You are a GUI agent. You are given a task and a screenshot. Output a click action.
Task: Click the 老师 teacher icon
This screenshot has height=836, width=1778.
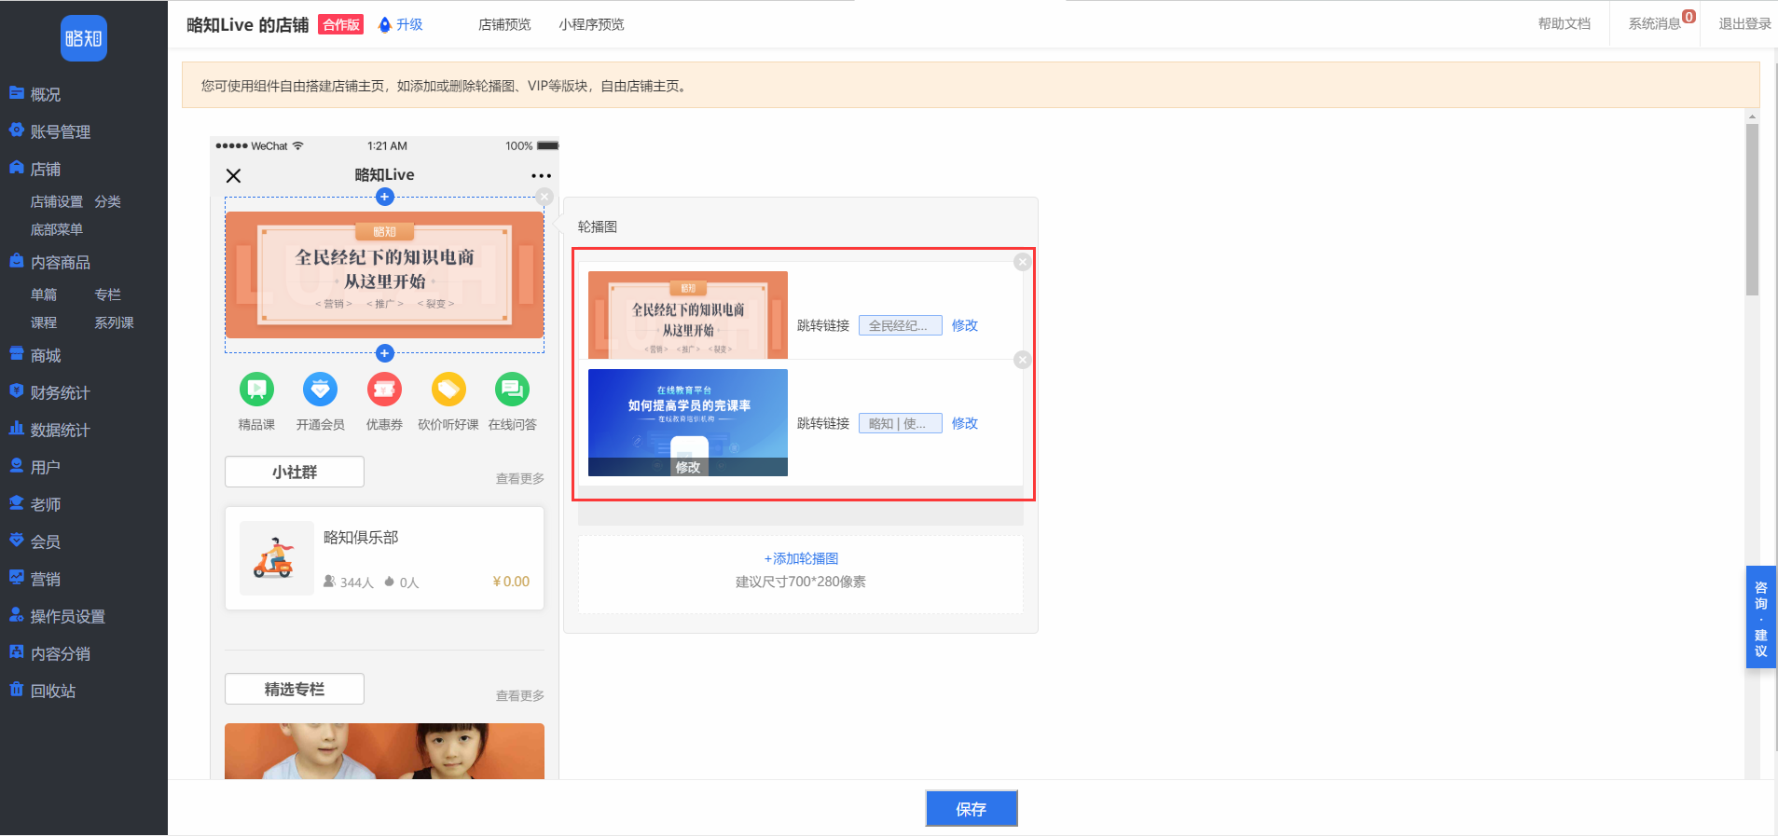point(16,503)
